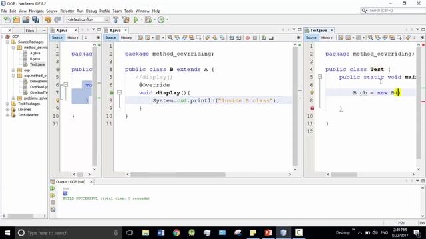Image resolution: width=426 pixels, height=239 pixels.
Task: Click the override annotation marker on B.java line 7
Action: [112, 93]
